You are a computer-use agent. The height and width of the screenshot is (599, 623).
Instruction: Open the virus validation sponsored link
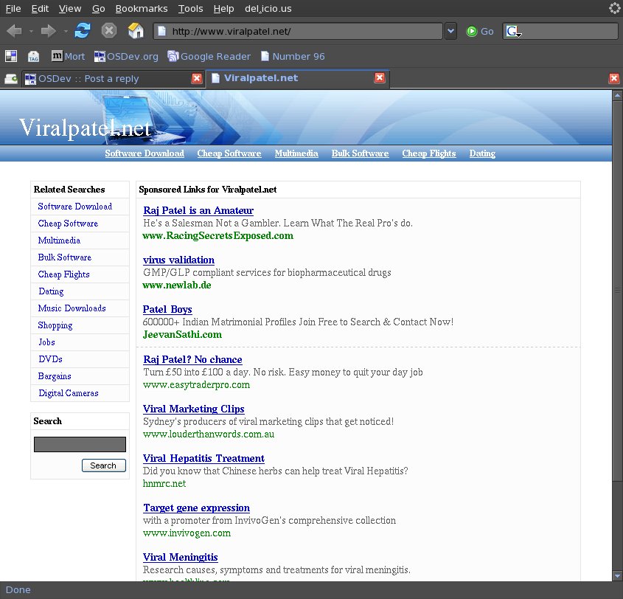click(x=179, y=260)
